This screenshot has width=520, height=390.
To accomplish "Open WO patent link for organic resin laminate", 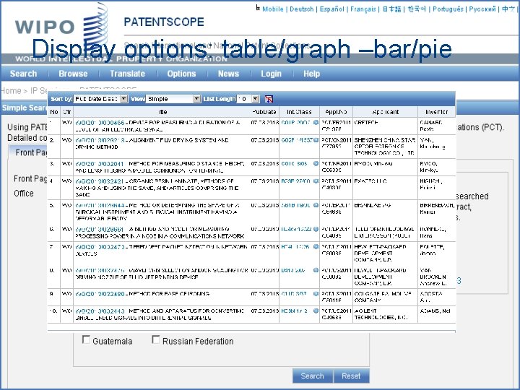I will [100, 181].
